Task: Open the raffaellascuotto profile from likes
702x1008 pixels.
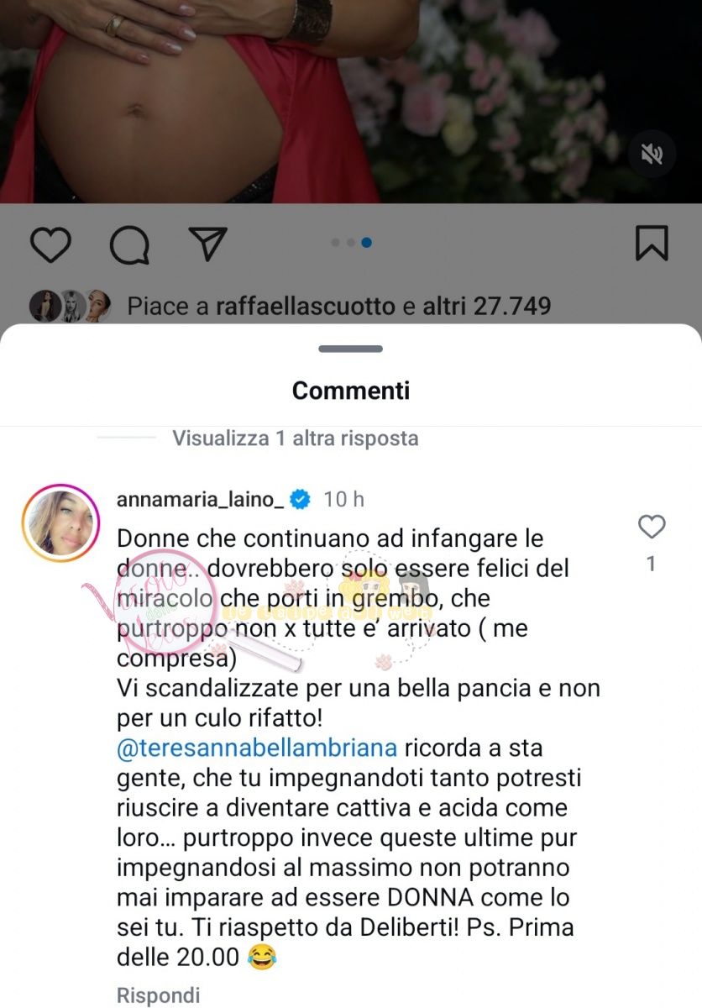Action: [306, 307]
